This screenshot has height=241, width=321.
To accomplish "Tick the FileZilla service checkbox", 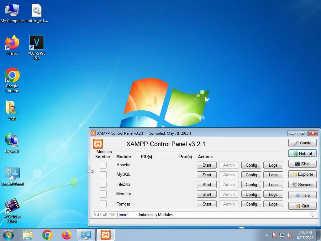I will (x=103, y=184).
